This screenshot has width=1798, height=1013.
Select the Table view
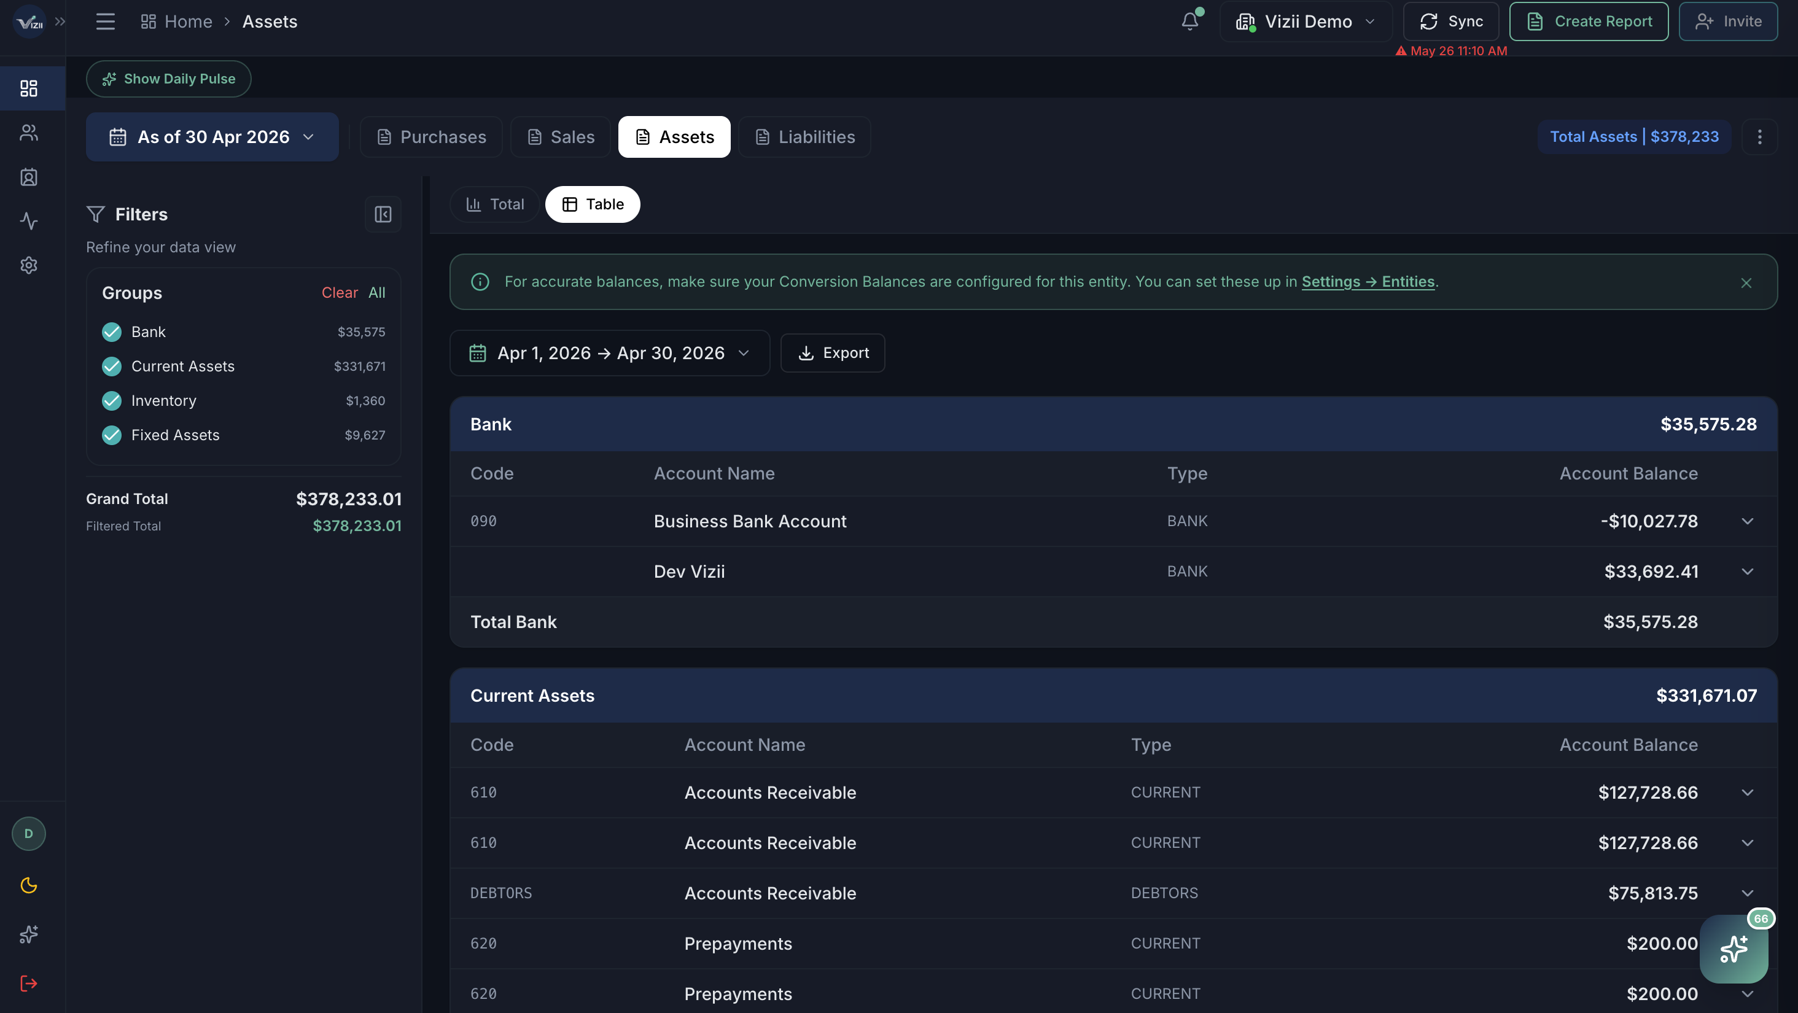click(593, 204)
